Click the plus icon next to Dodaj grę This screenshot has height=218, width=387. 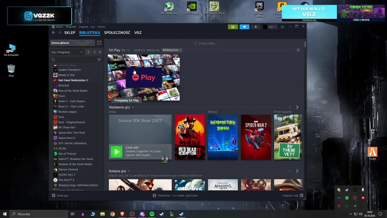54,196
